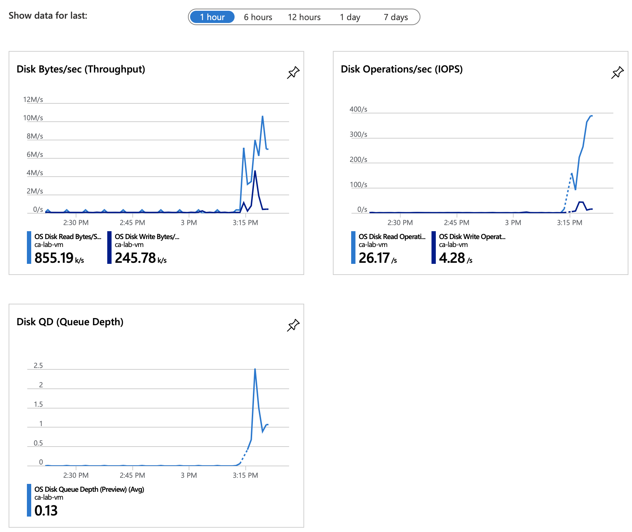This screenshot has height=532, width=632.
Task: Click the OS Disk Read Bytes legend label
Action: click(68, 237)
